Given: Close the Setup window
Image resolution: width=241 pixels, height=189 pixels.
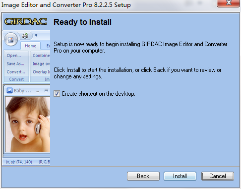Looking at the screenshot, I should click(x=228, y=3).
